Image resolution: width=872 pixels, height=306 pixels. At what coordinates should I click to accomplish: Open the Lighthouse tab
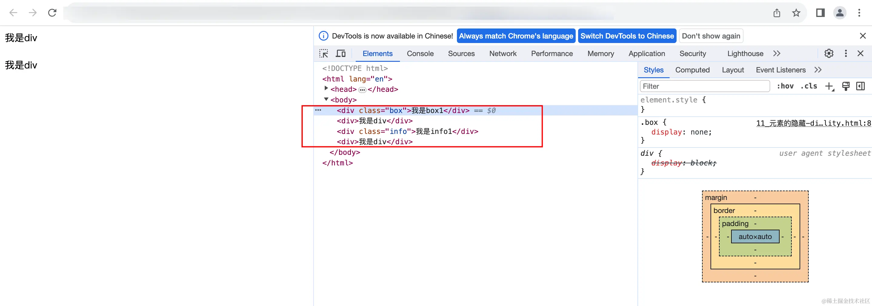pyautogui.click(x=745, y=54)
